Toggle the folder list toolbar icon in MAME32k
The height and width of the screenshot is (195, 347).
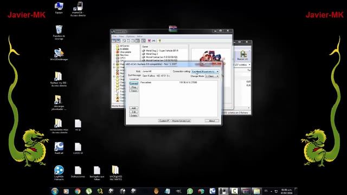[x=114, y=41]
